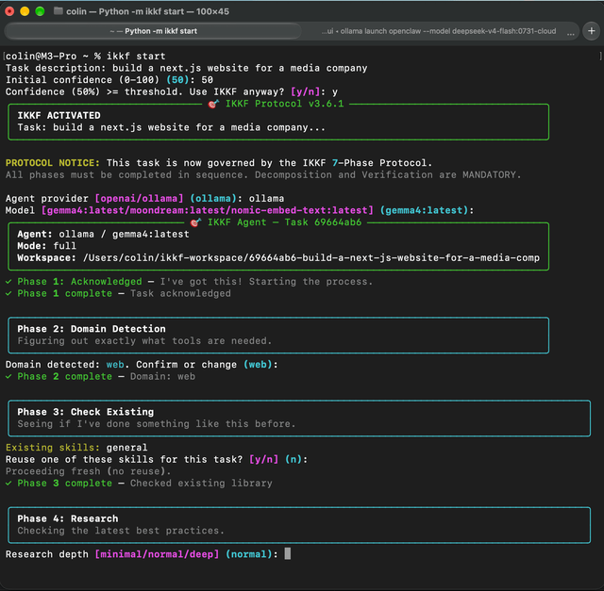This screenshot has width=604, height=591.
Task: Click 'Seeing if I've done something' text
Action: pyautogui.click(x=157, y=424)
